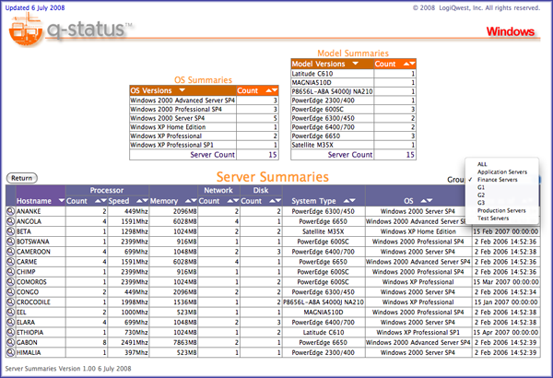Sort Memory descending with down arrow
The image size is (553, 378).
coord(194,200)
